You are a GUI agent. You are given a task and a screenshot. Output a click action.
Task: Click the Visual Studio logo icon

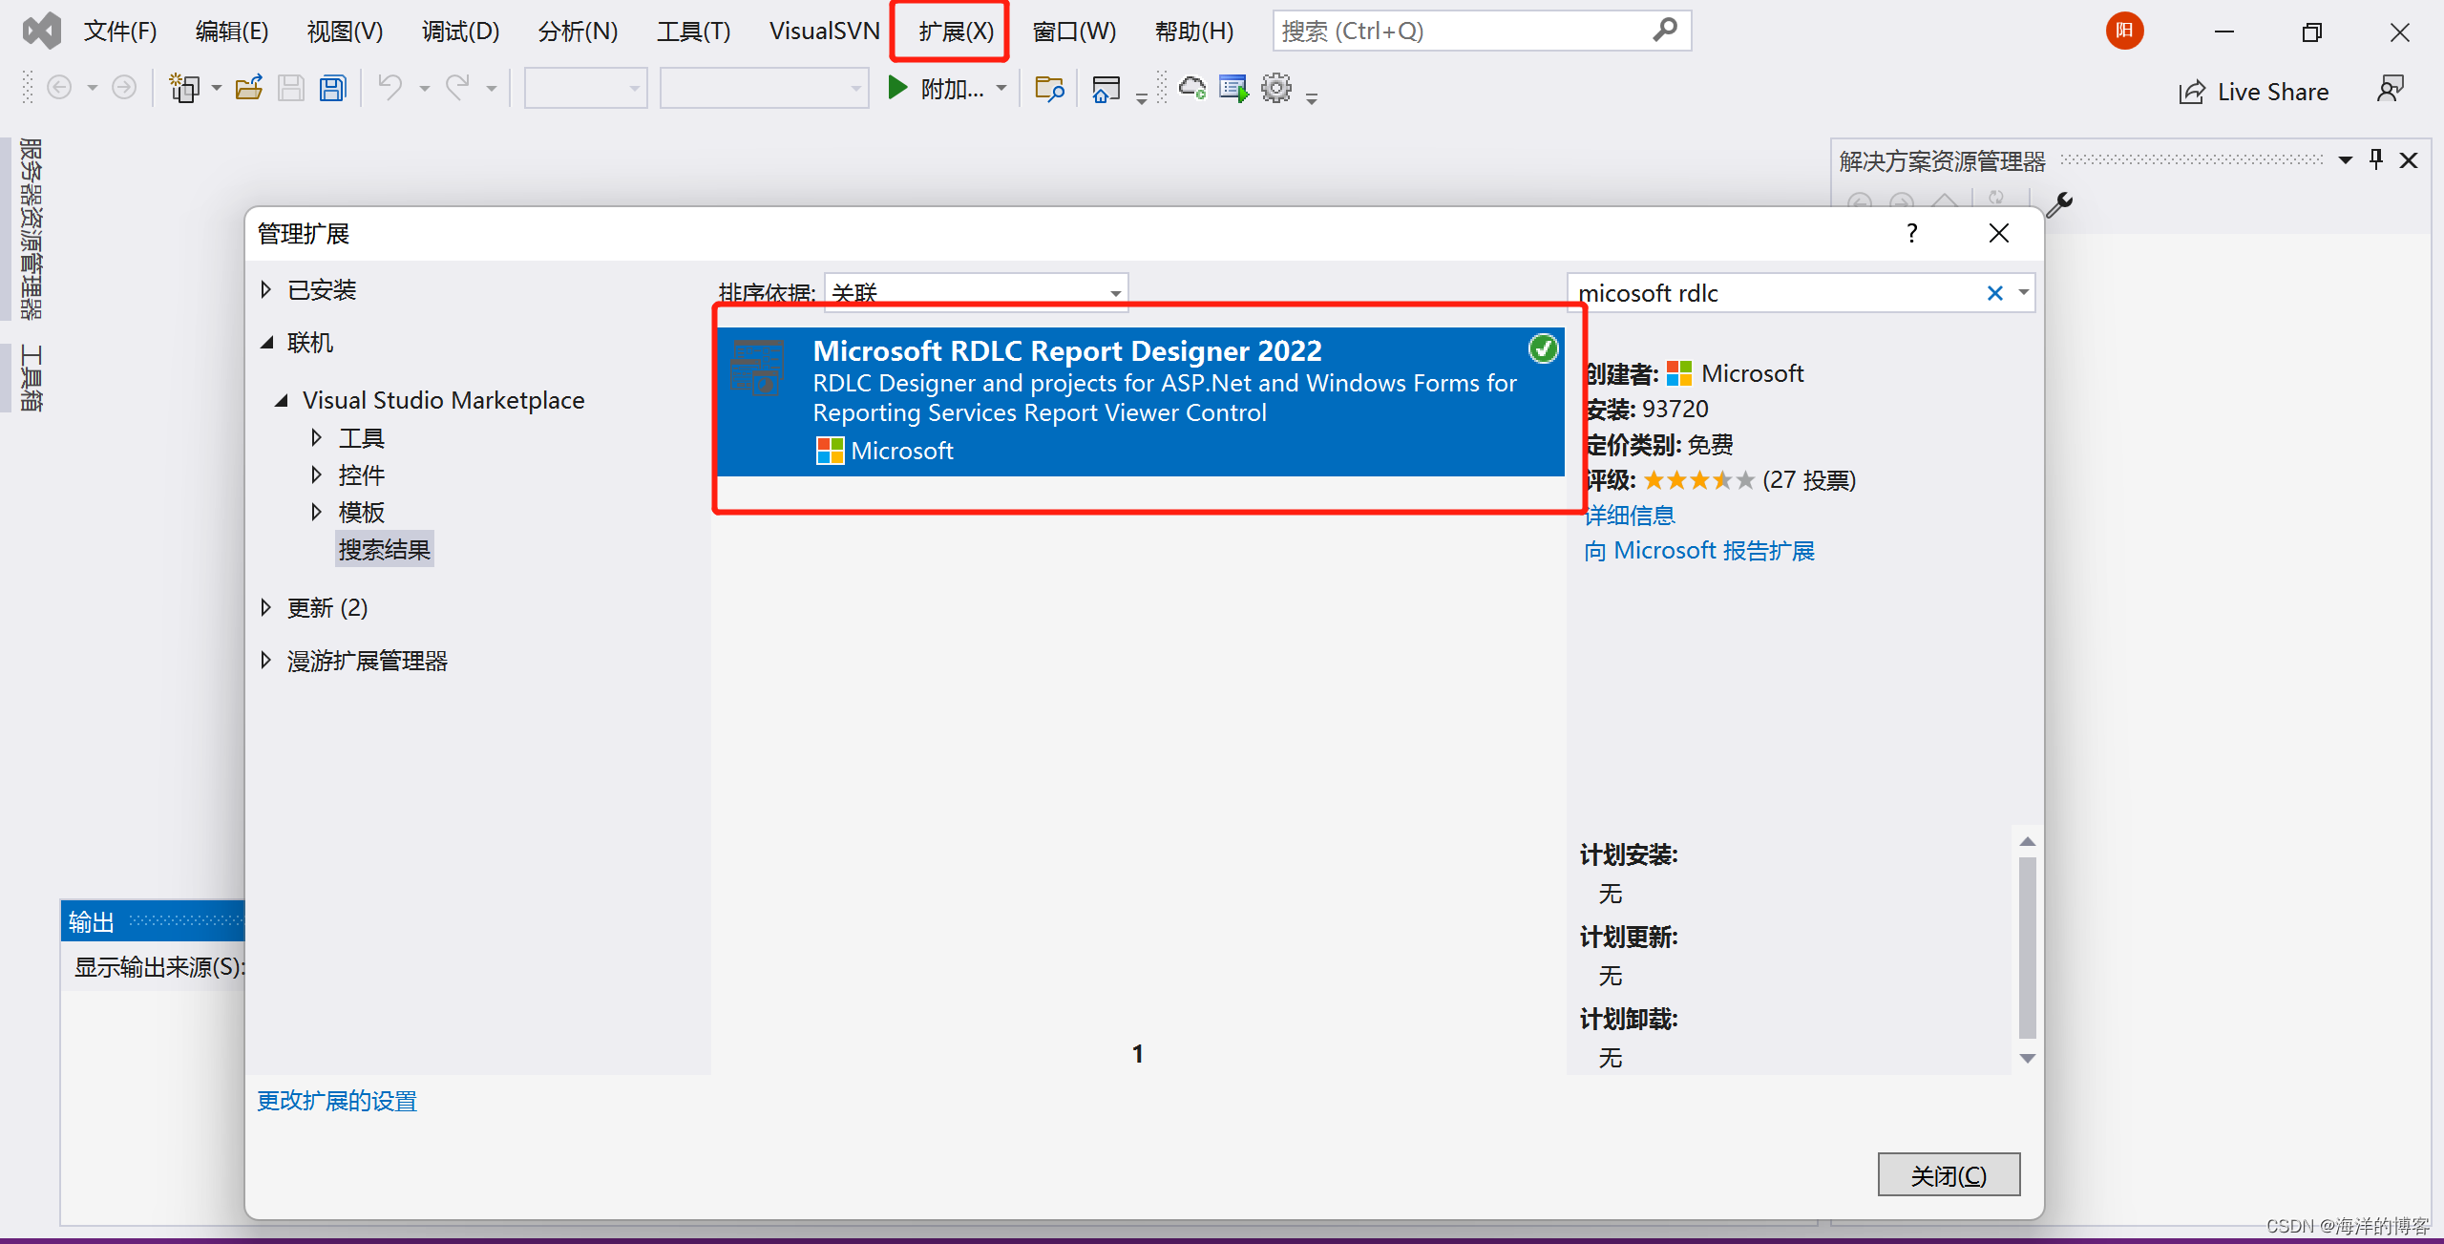(41, 32)
